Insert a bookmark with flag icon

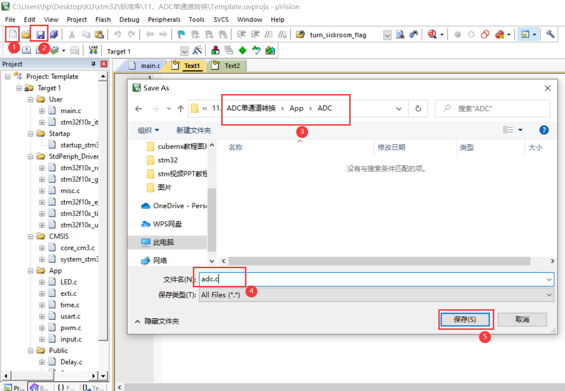pyautogui.click(x=181, y=35)
